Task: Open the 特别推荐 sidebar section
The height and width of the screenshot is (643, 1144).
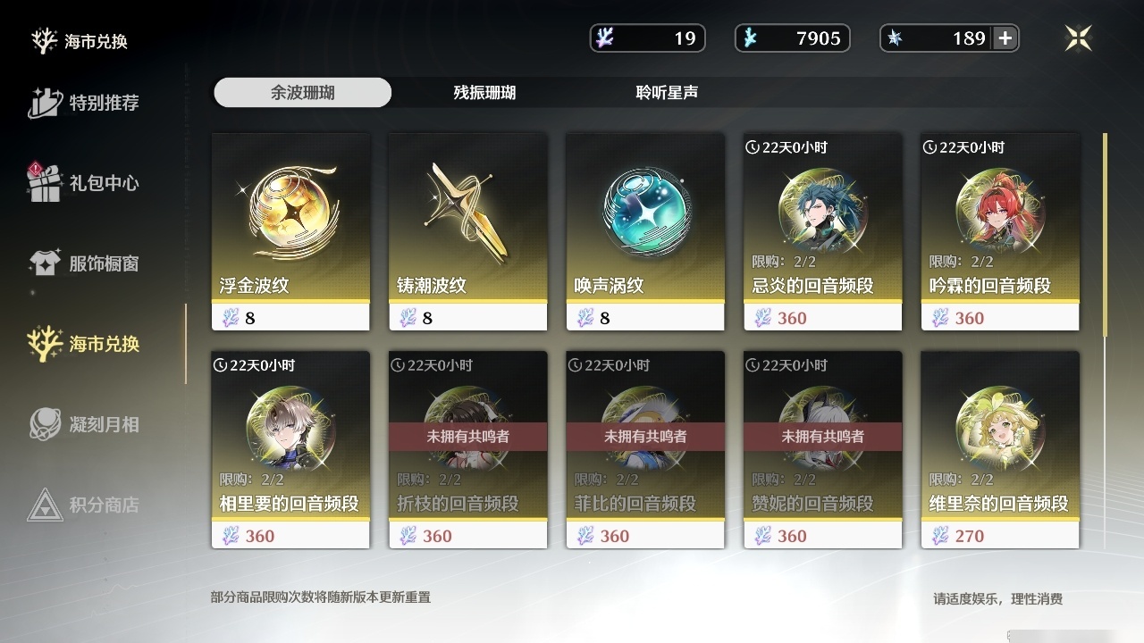Action: (x=84, y=103)
